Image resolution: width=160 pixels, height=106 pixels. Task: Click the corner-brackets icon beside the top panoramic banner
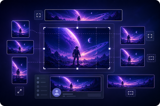(x=39, y=15)
